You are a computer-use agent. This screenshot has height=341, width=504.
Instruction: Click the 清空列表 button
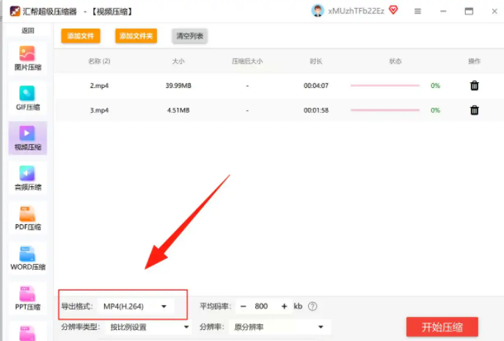tap(190, 36)
